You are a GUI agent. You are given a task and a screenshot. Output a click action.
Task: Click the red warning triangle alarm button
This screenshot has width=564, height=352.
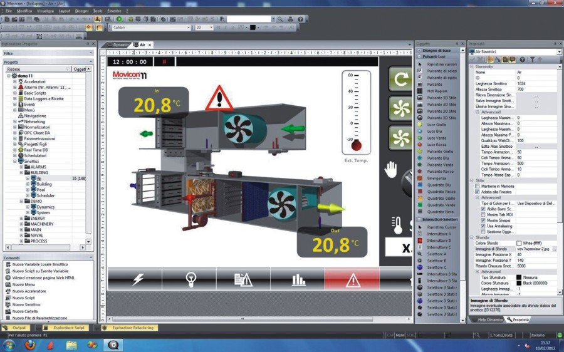tap(351, 279)
